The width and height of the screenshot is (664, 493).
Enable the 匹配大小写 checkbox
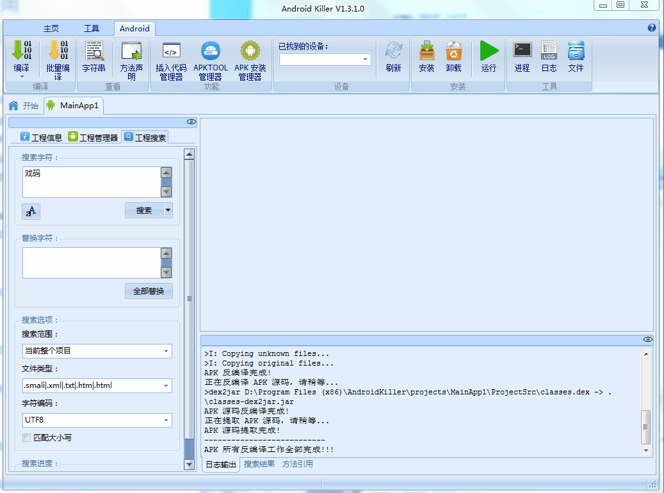click(27, 437)
